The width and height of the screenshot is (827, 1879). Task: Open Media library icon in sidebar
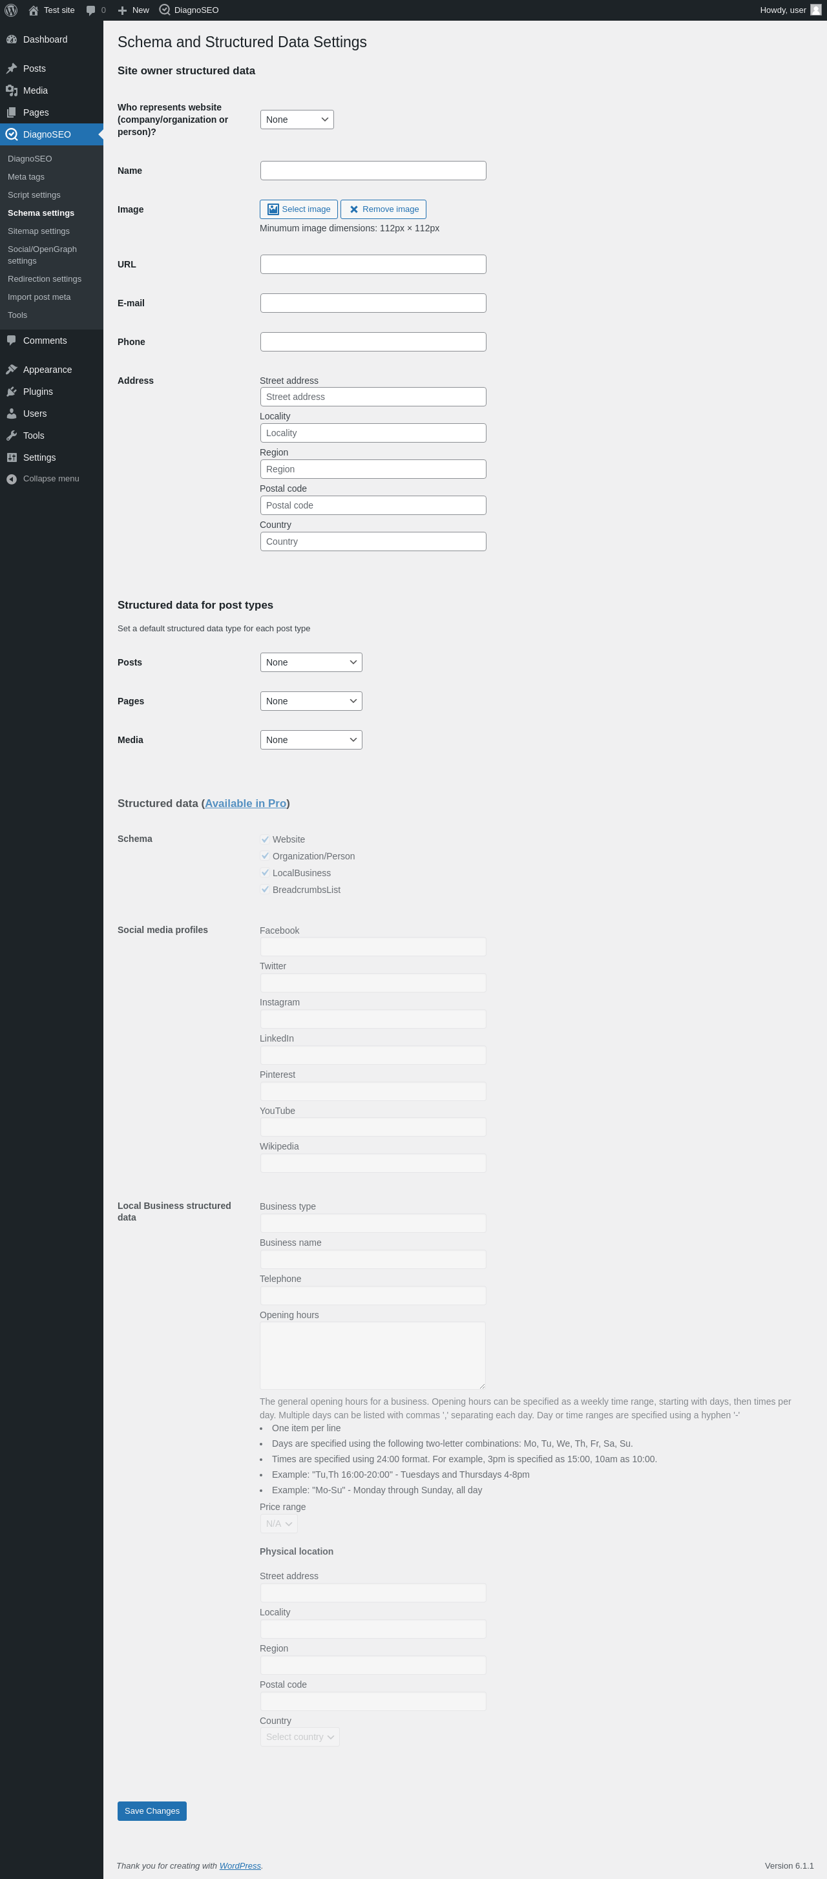point(12,90)
